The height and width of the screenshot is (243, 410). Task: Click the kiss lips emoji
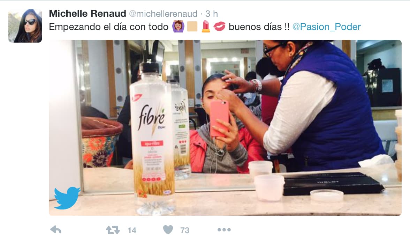pyautogui.click(x=219, y=27)
